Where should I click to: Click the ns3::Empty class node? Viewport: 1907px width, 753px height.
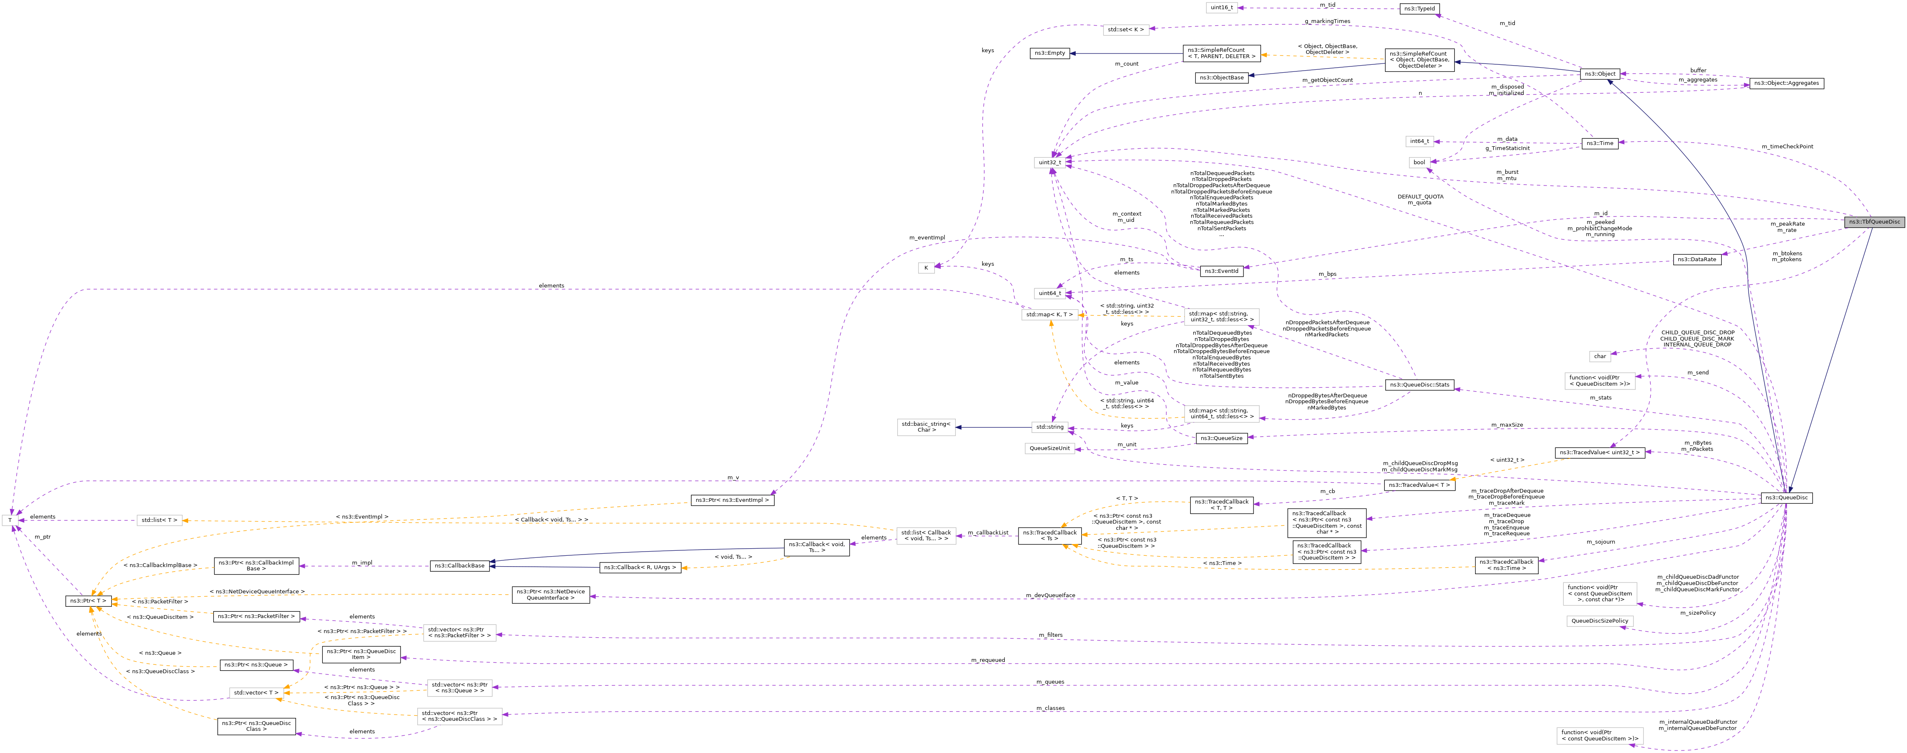tap(1050, 53)
